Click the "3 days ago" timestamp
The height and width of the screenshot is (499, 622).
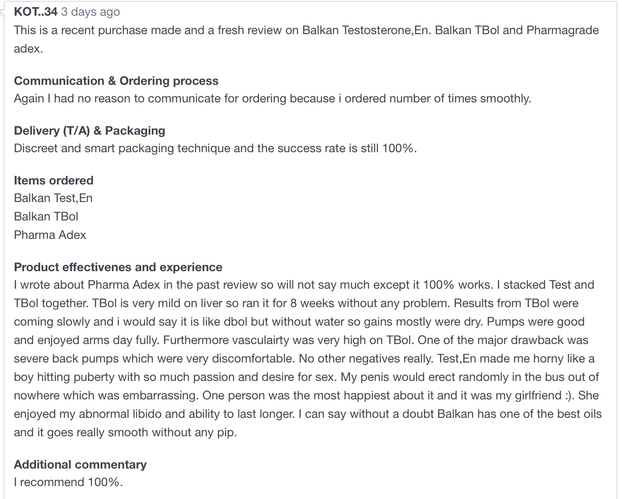point(90,12)
